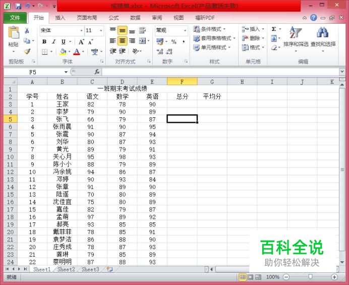
Task: Switch to Sheet2 worksheet tab
Action: coord(66,269)
